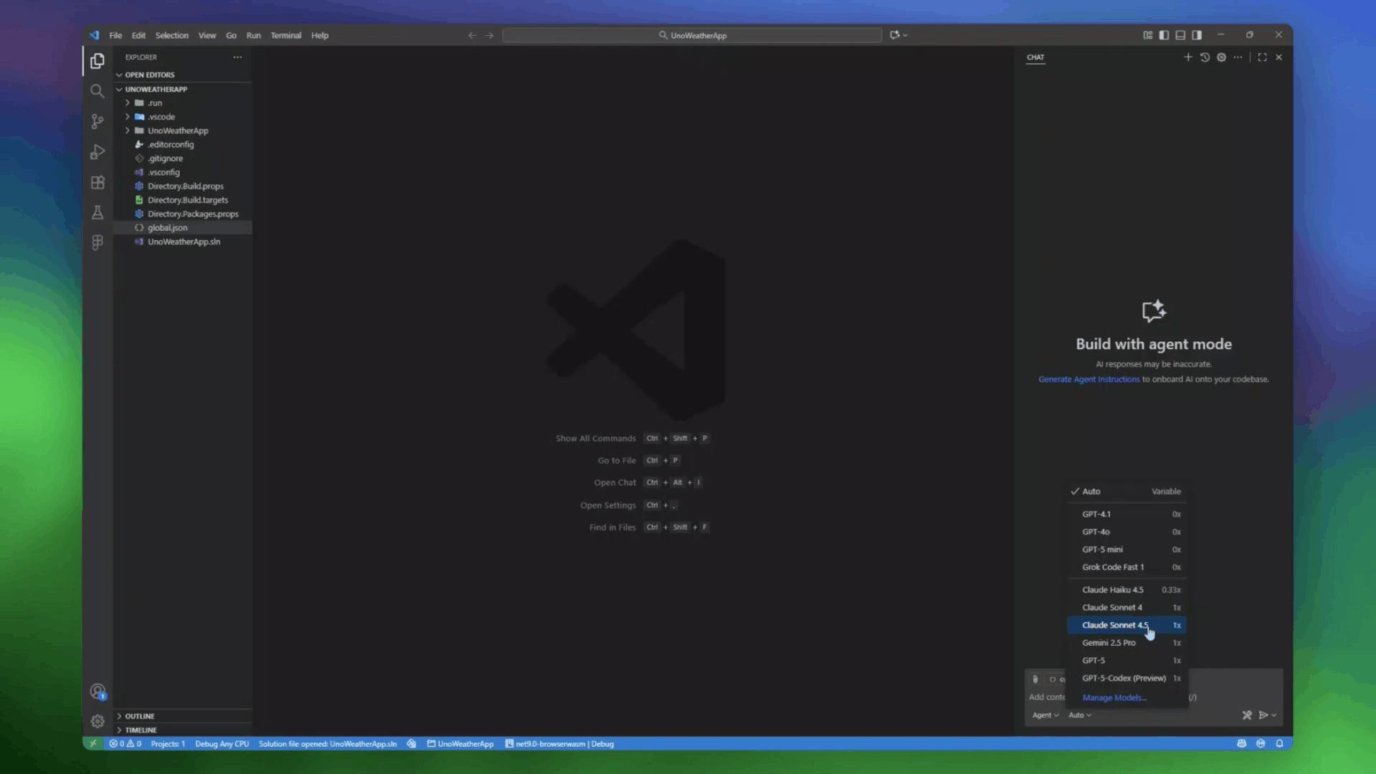The image size is (1376, 774).
Task: Start a new chat with the plus icon
Action: 1188,57
